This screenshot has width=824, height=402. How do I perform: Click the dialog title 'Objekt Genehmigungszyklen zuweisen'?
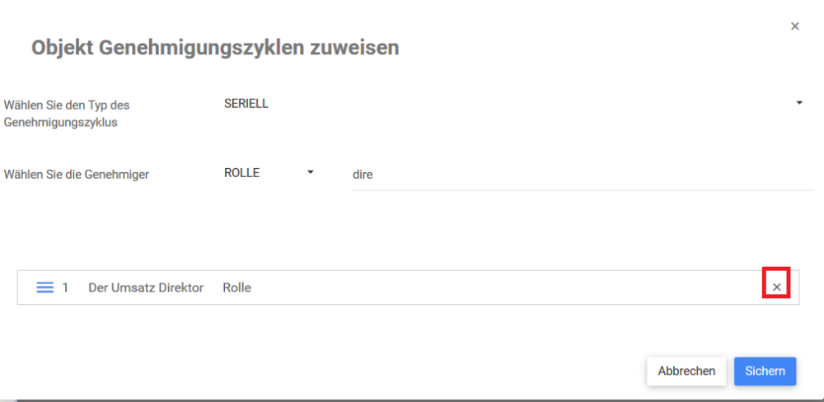coord(215,48)
